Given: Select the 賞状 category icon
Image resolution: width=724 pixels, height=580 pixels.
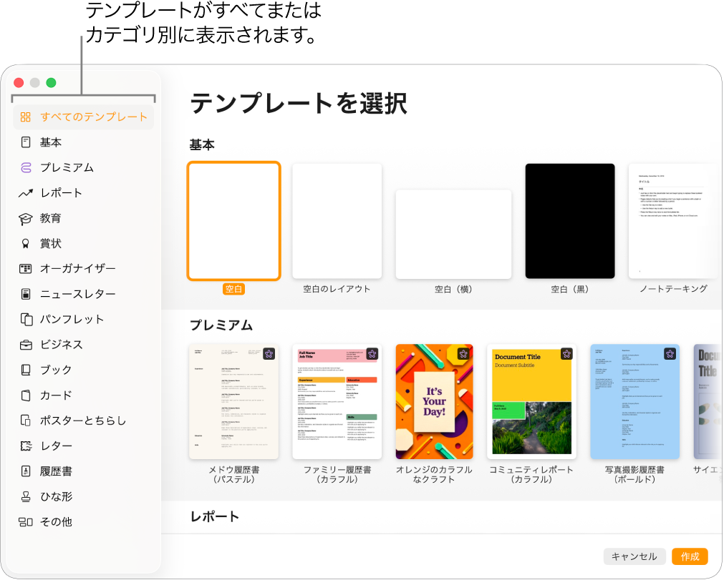Looking at the screenshot, I should (26, 243).
